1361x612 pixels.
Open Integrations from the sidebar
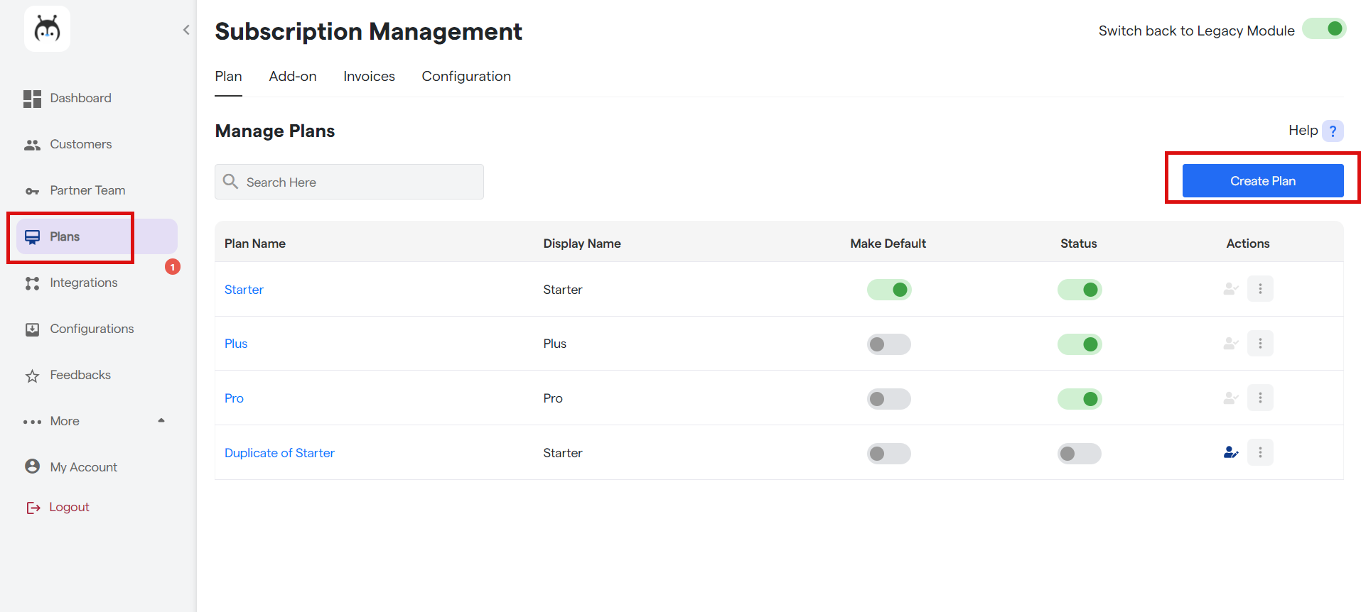pos(83,283)
